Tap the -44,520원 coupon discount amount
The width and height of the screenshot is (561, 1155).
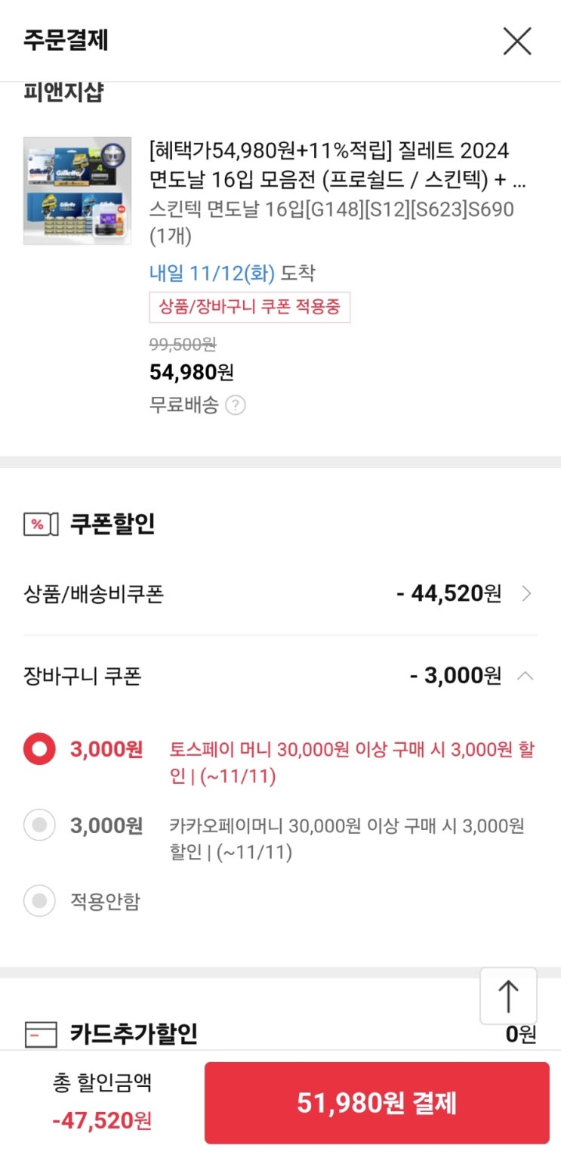[448, 594]
